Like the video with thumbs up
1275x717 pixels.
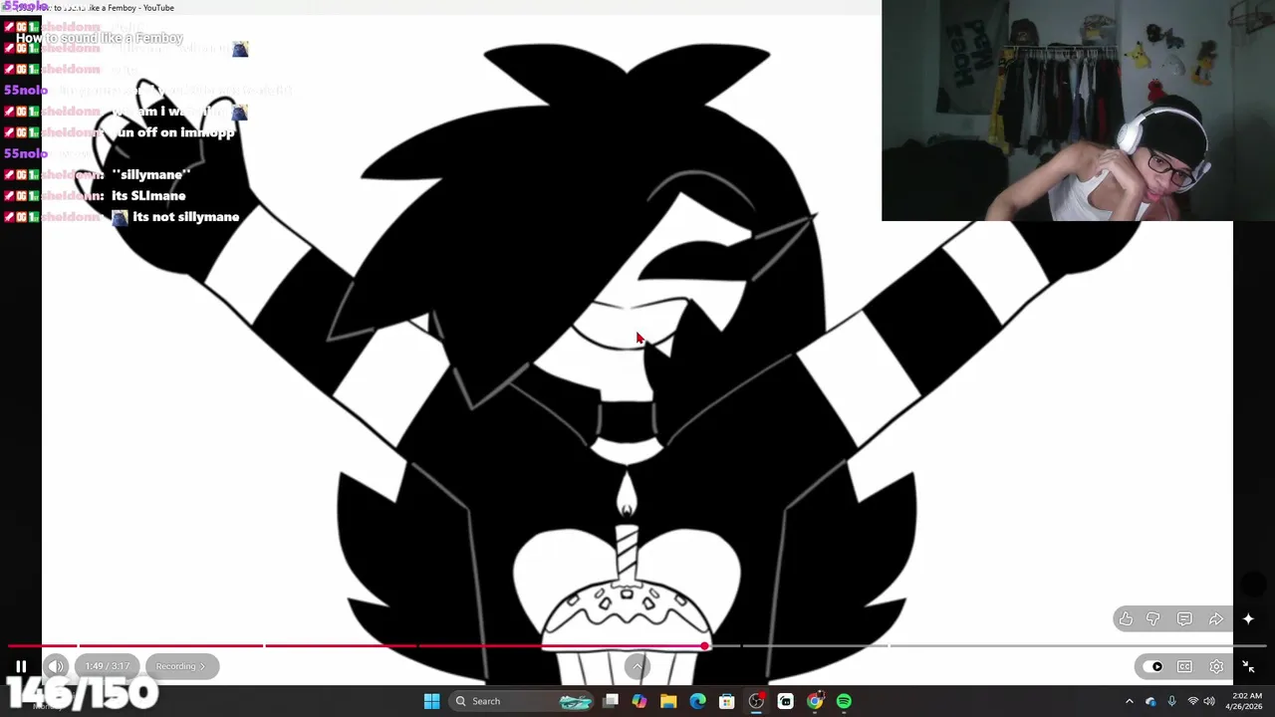point(1126,619)
